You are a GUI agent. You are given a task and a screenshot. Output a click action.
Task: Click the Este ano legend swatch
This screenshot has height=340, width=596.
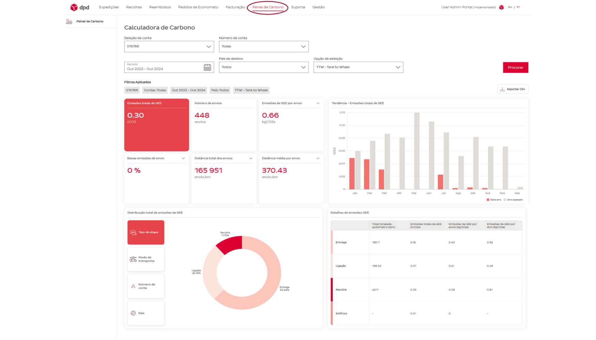tap(488, 200)
